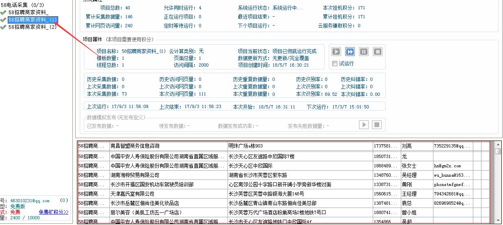Click the 免费版 account type text
Screen dimensions: 503x225
(17, 206)
